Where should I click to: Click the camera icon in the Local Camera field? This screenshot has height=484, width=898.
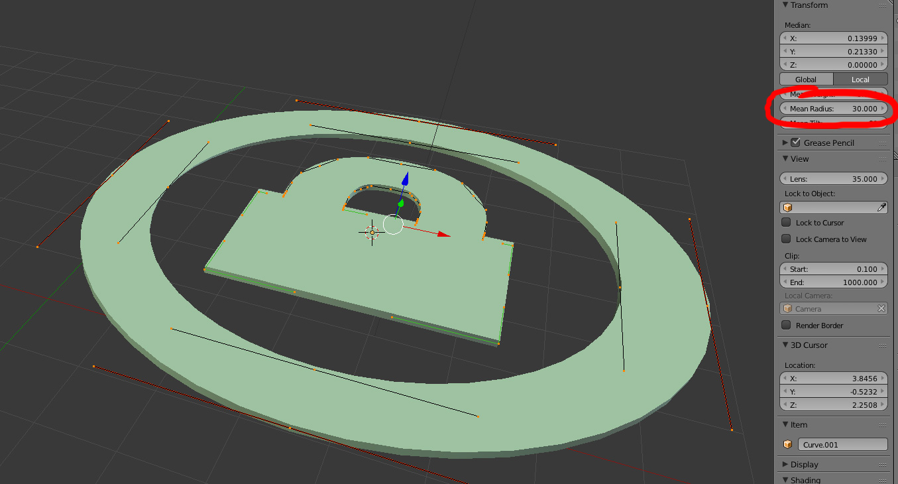(787, 308)
